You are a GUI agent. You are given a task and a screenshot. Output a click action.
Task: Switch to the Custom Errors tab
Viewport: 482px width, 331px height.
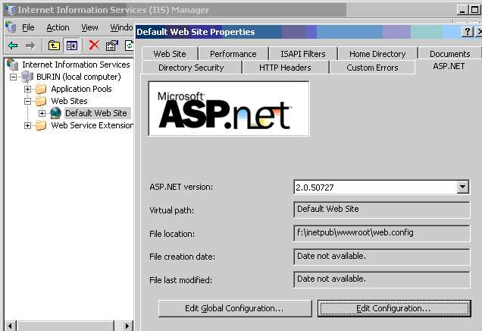(x=372, y=68)
